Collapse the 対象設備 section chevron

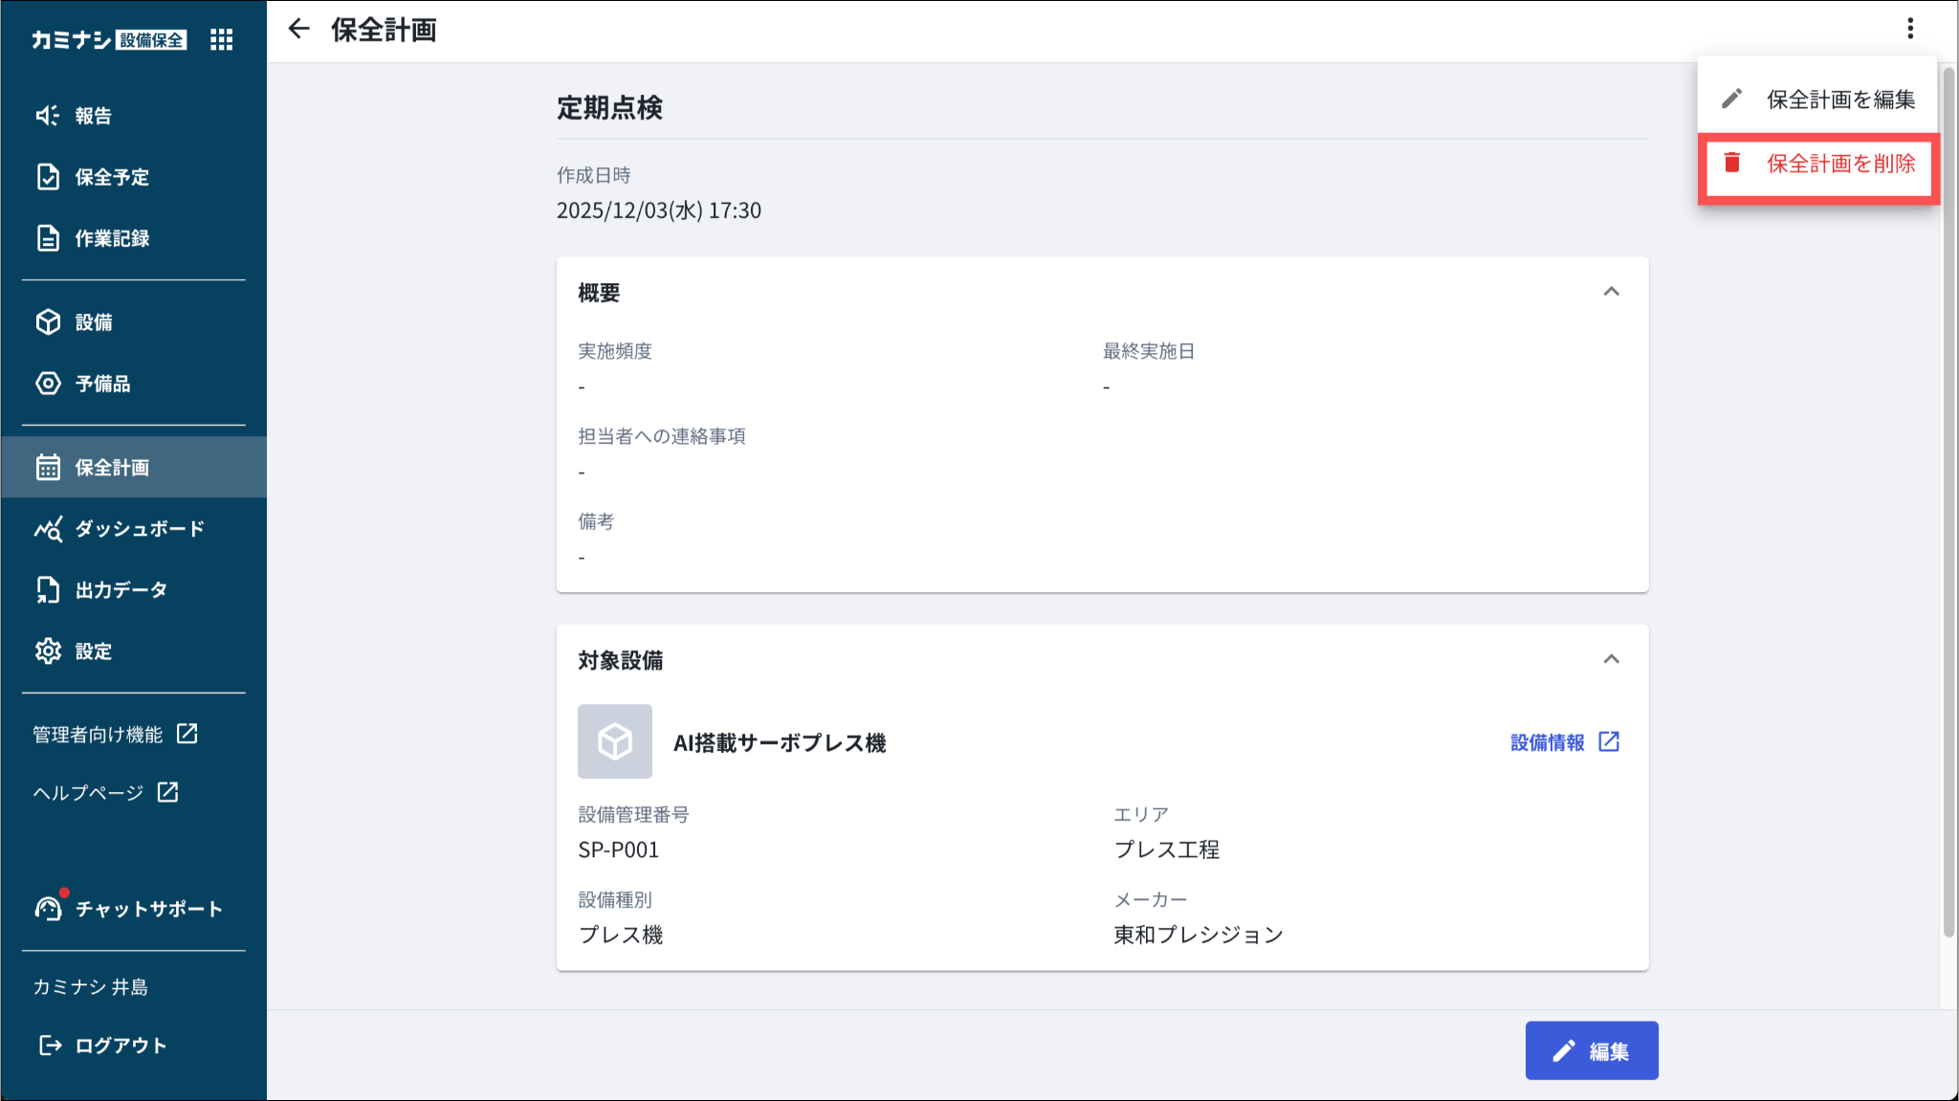tap(1611, 659)
